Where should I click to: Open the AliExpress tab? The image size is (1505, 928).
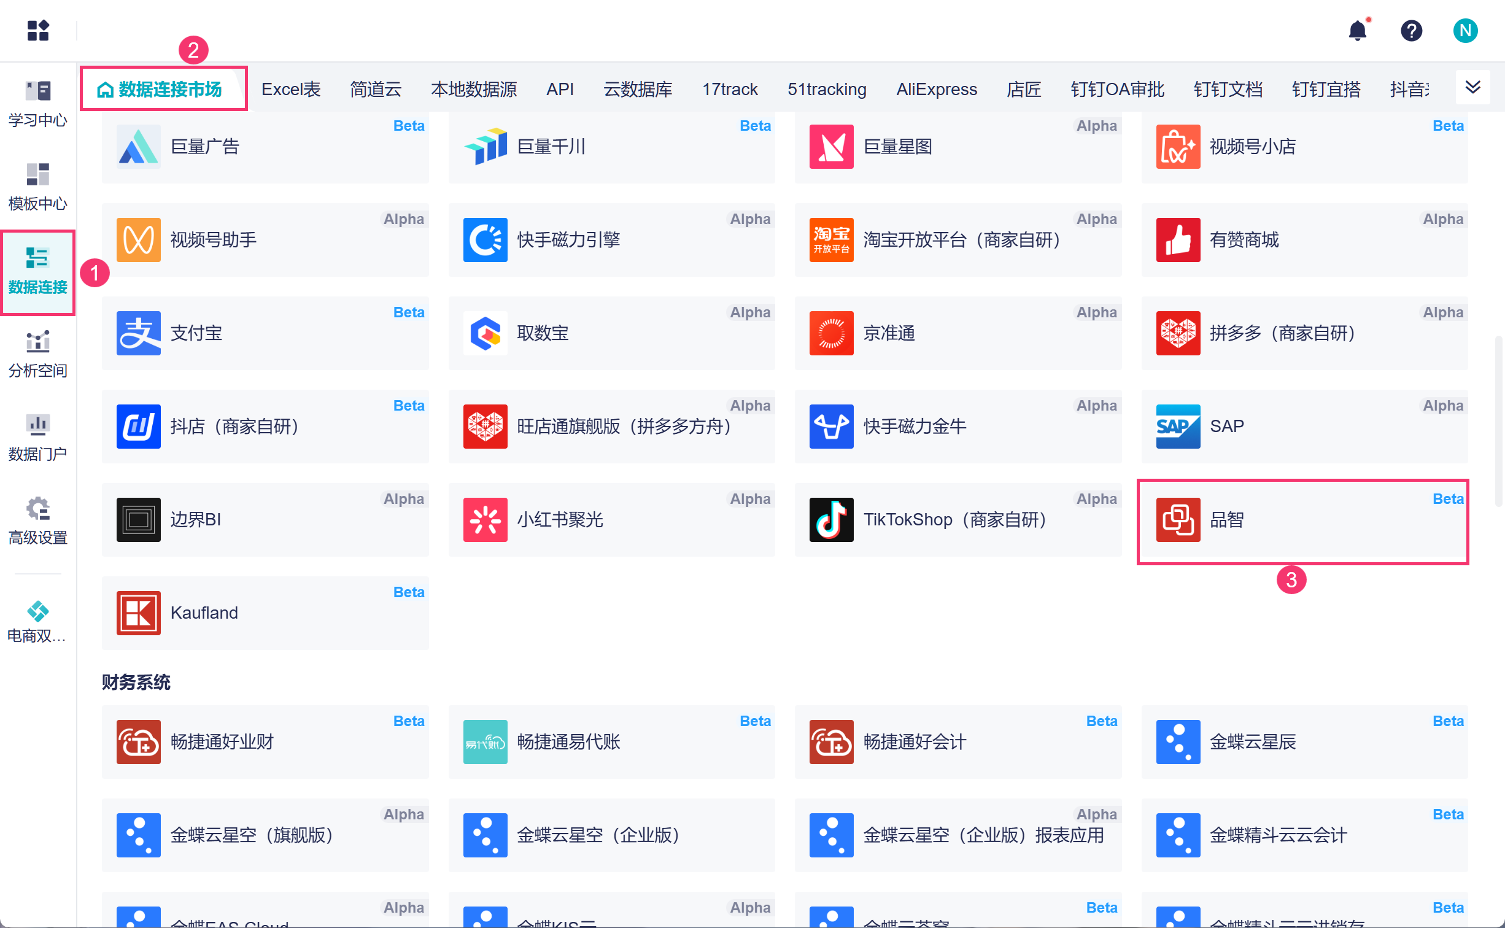[937, 90]
